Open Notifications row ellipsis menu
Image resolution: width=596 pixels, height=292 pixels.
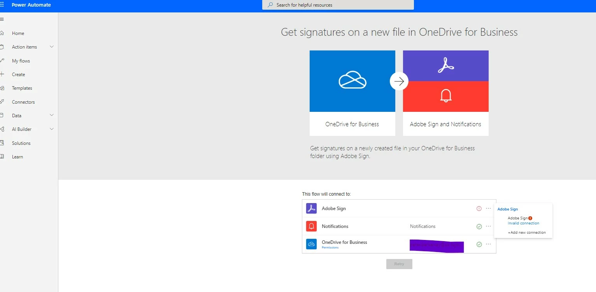coord(488,226)
